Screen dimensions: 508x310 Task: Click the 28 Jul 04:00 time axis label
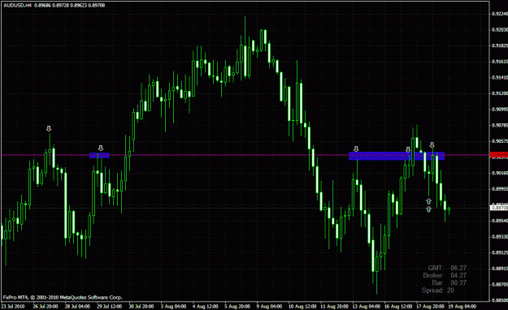click(x=77, y=306)
